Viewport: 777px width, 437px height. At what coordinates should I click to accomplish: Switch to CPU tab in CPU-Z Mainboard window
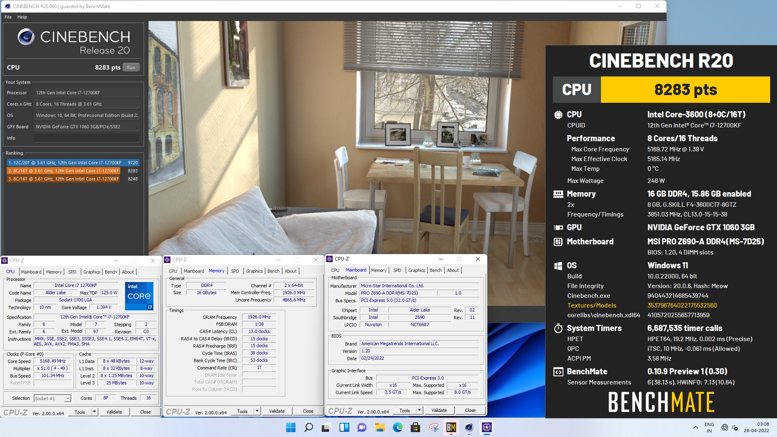tap(335, 270)
